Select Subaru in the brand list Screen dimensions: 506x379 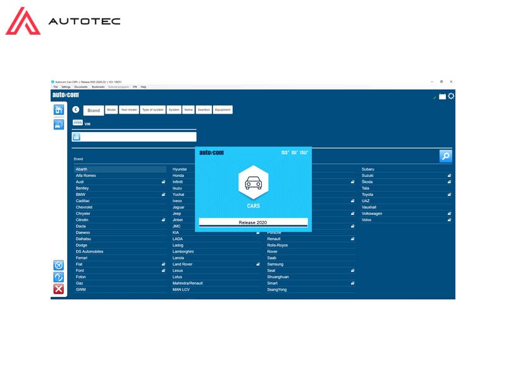click(x=406, y=169)
